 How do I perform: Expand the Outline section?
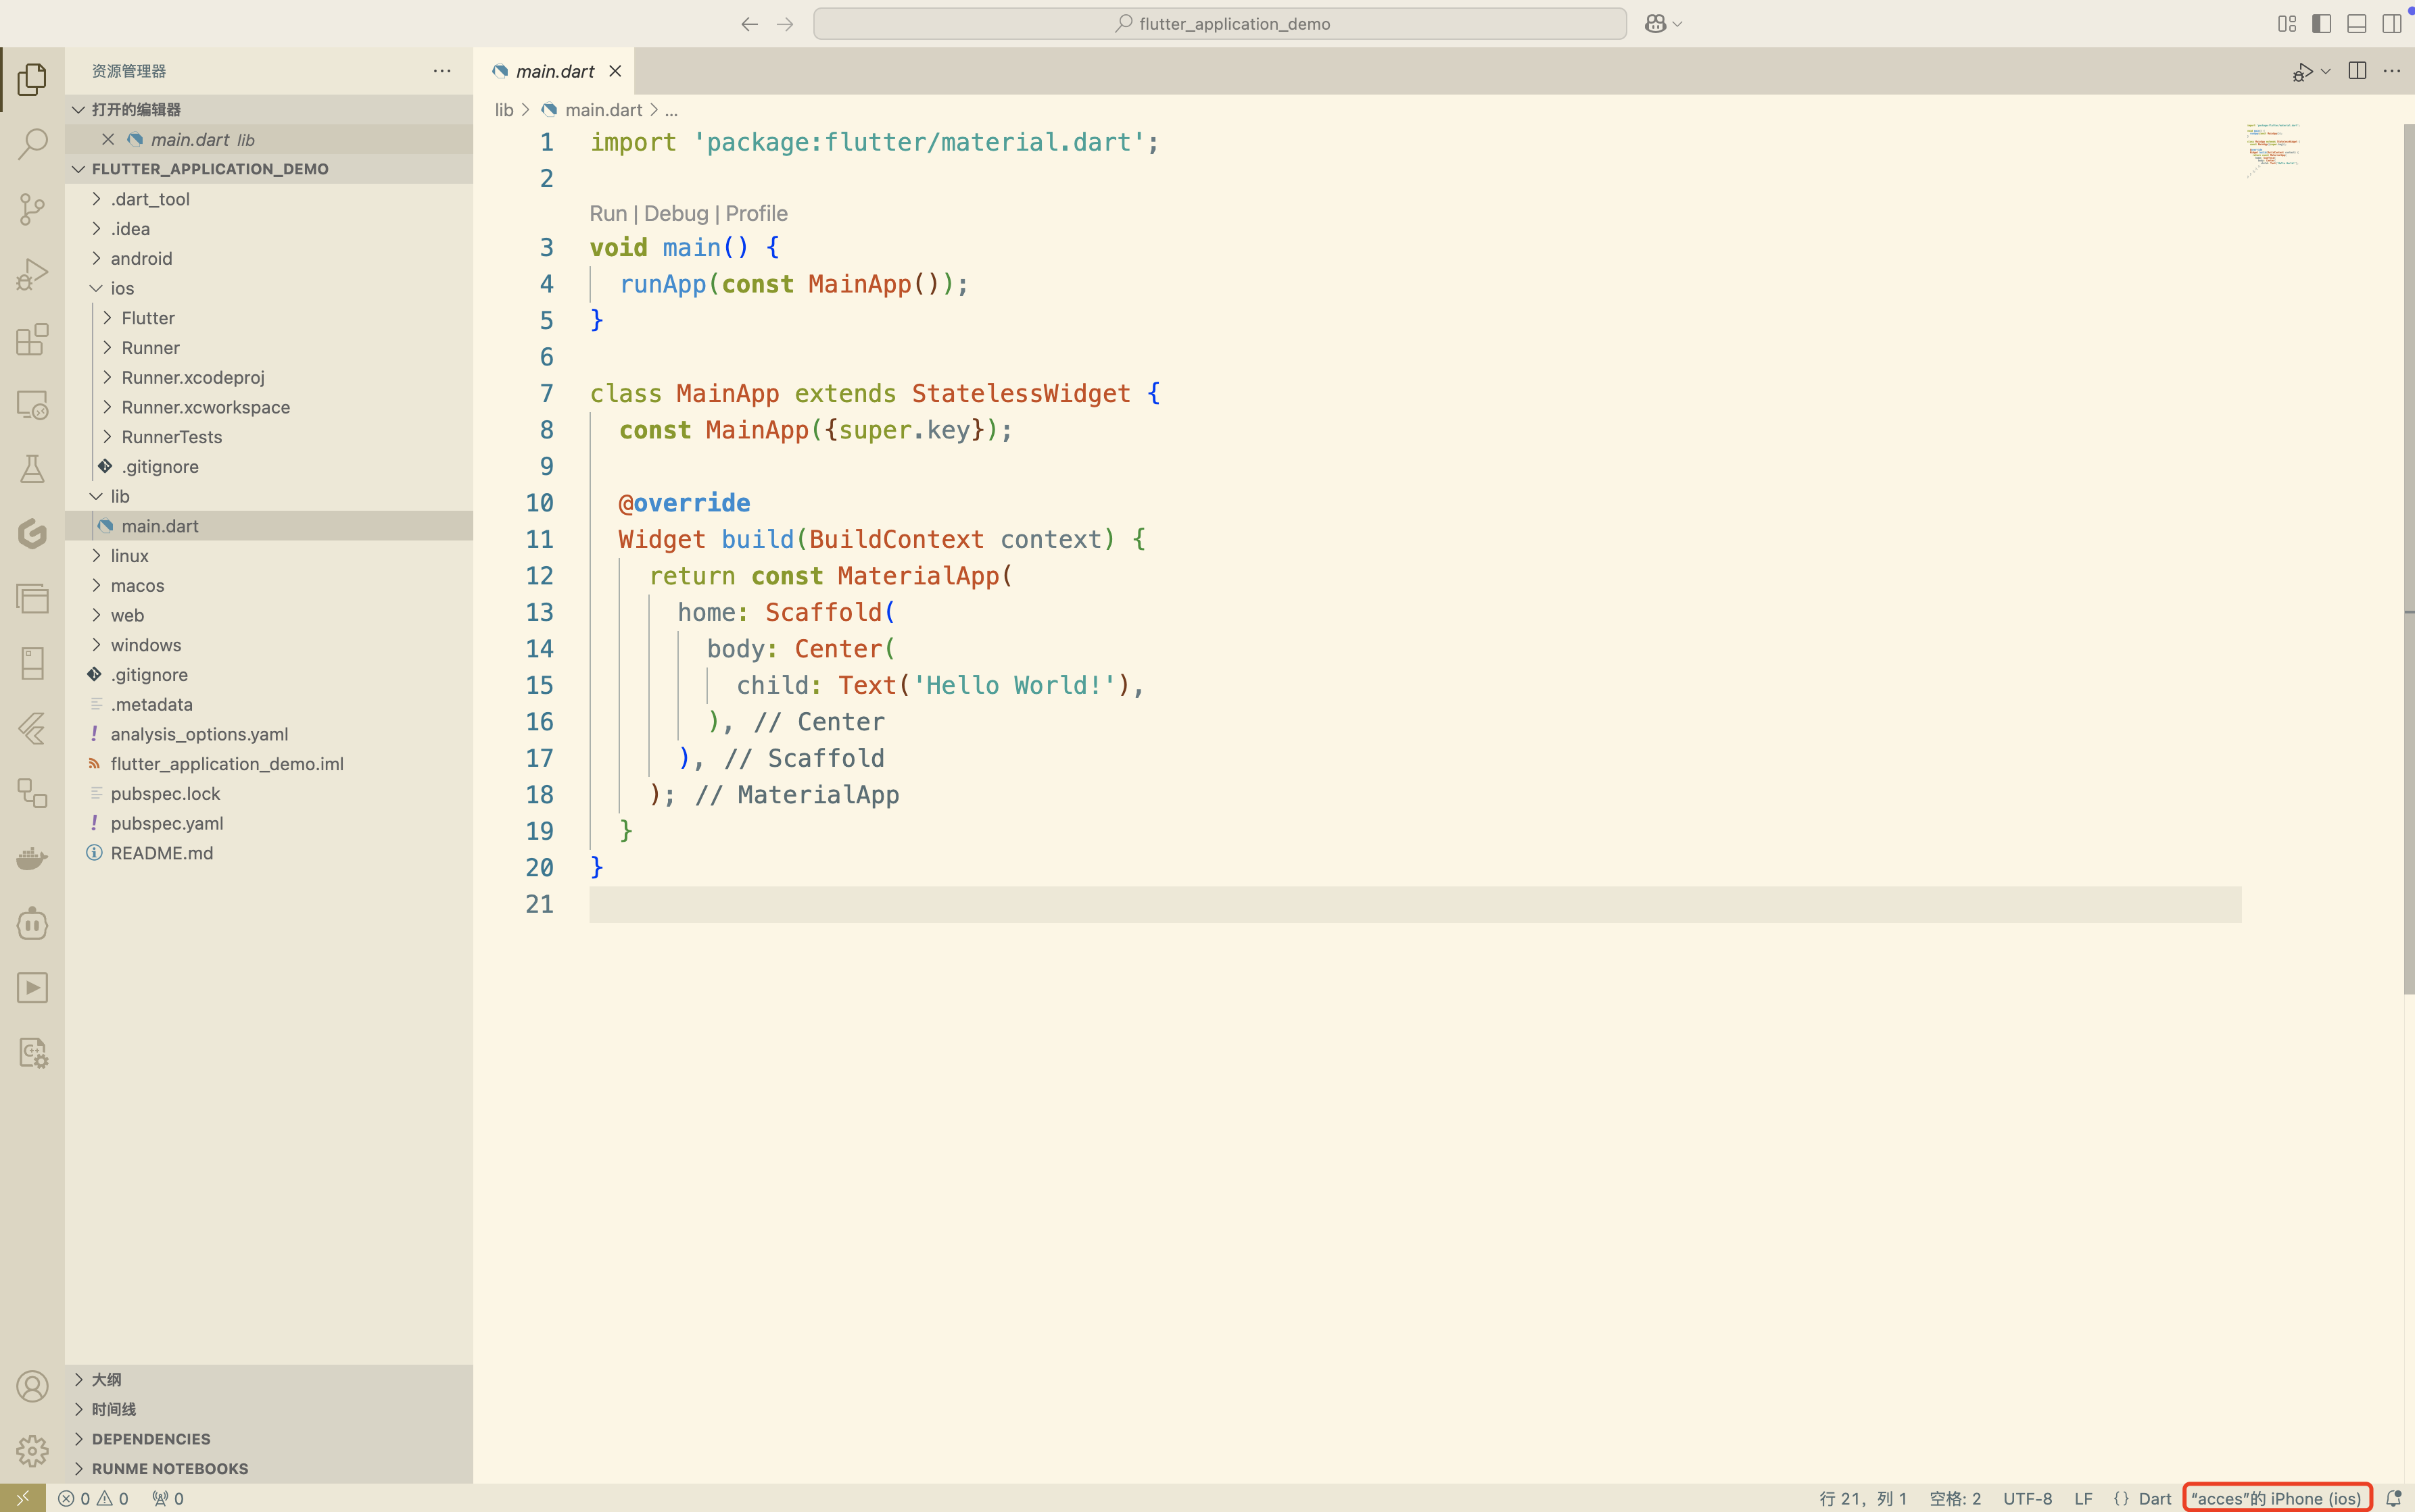269,1379
